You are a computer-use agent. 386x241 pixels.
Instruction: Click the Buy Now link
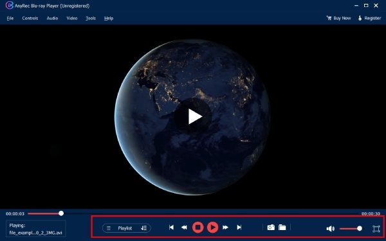click(x=339, y=18)
